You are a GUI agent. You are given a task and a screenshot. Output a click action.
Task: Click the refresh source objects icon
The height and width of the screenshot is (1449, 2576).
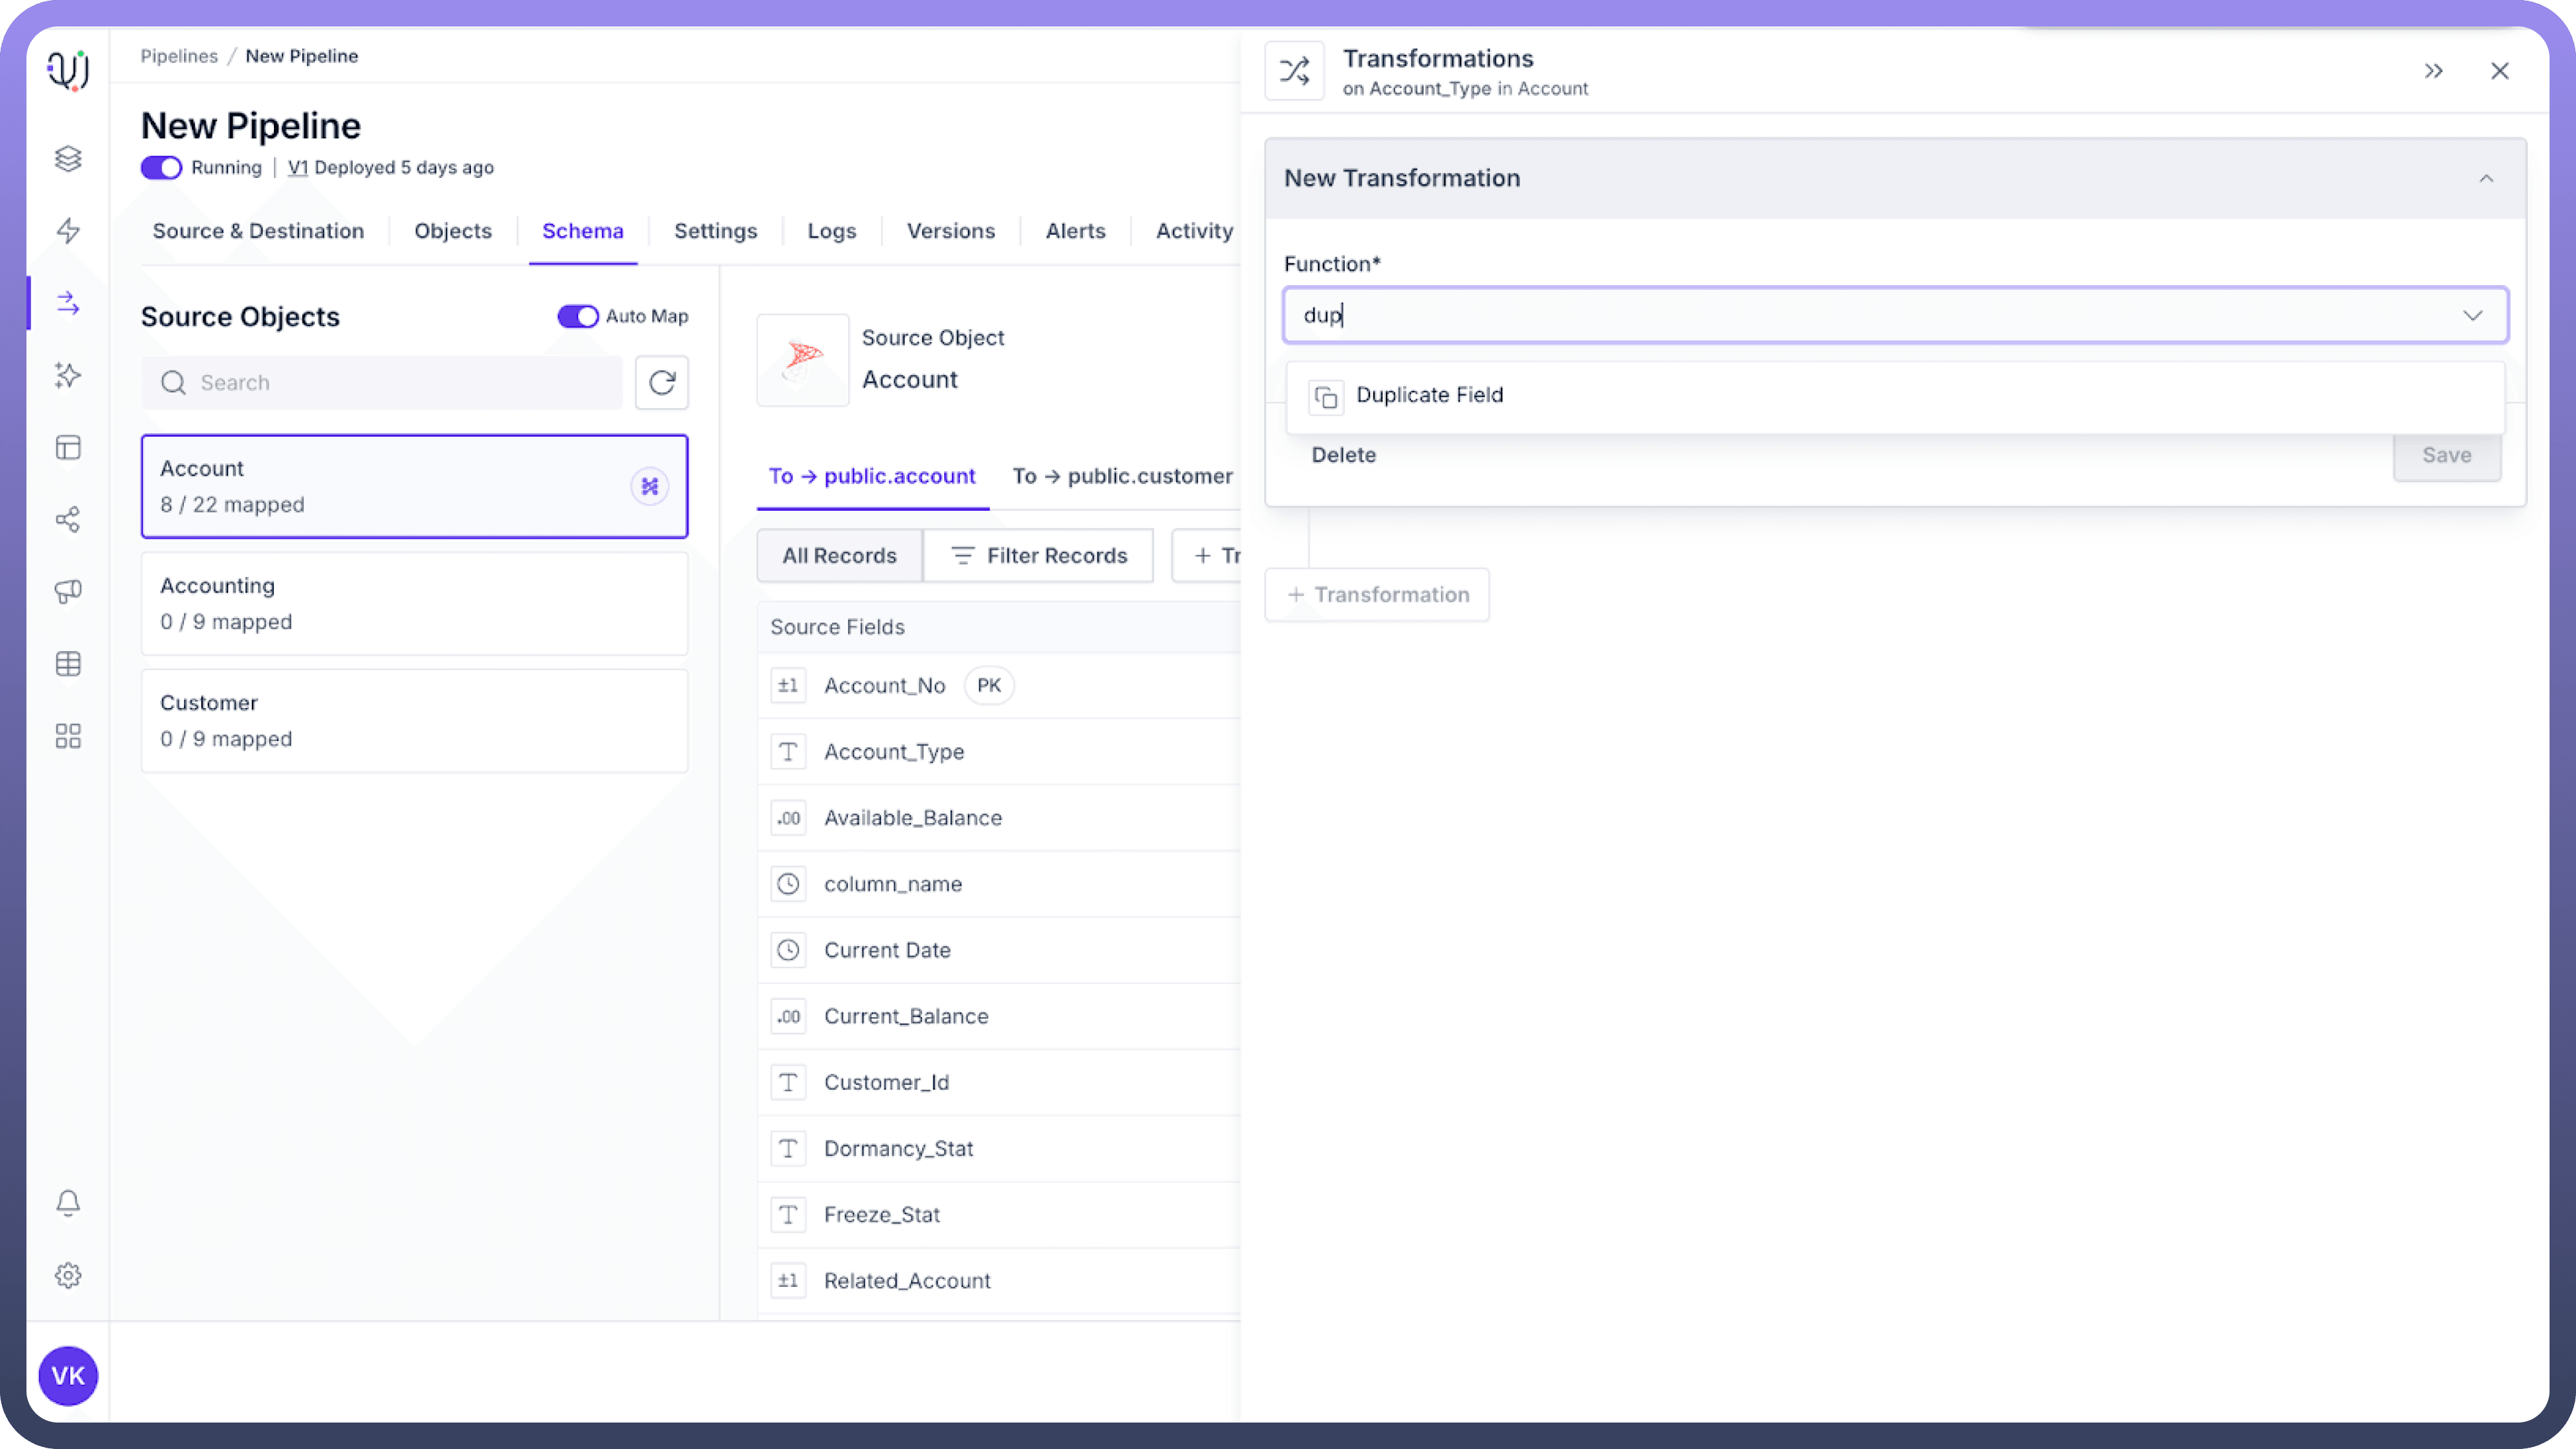click(x=661, y=382)
